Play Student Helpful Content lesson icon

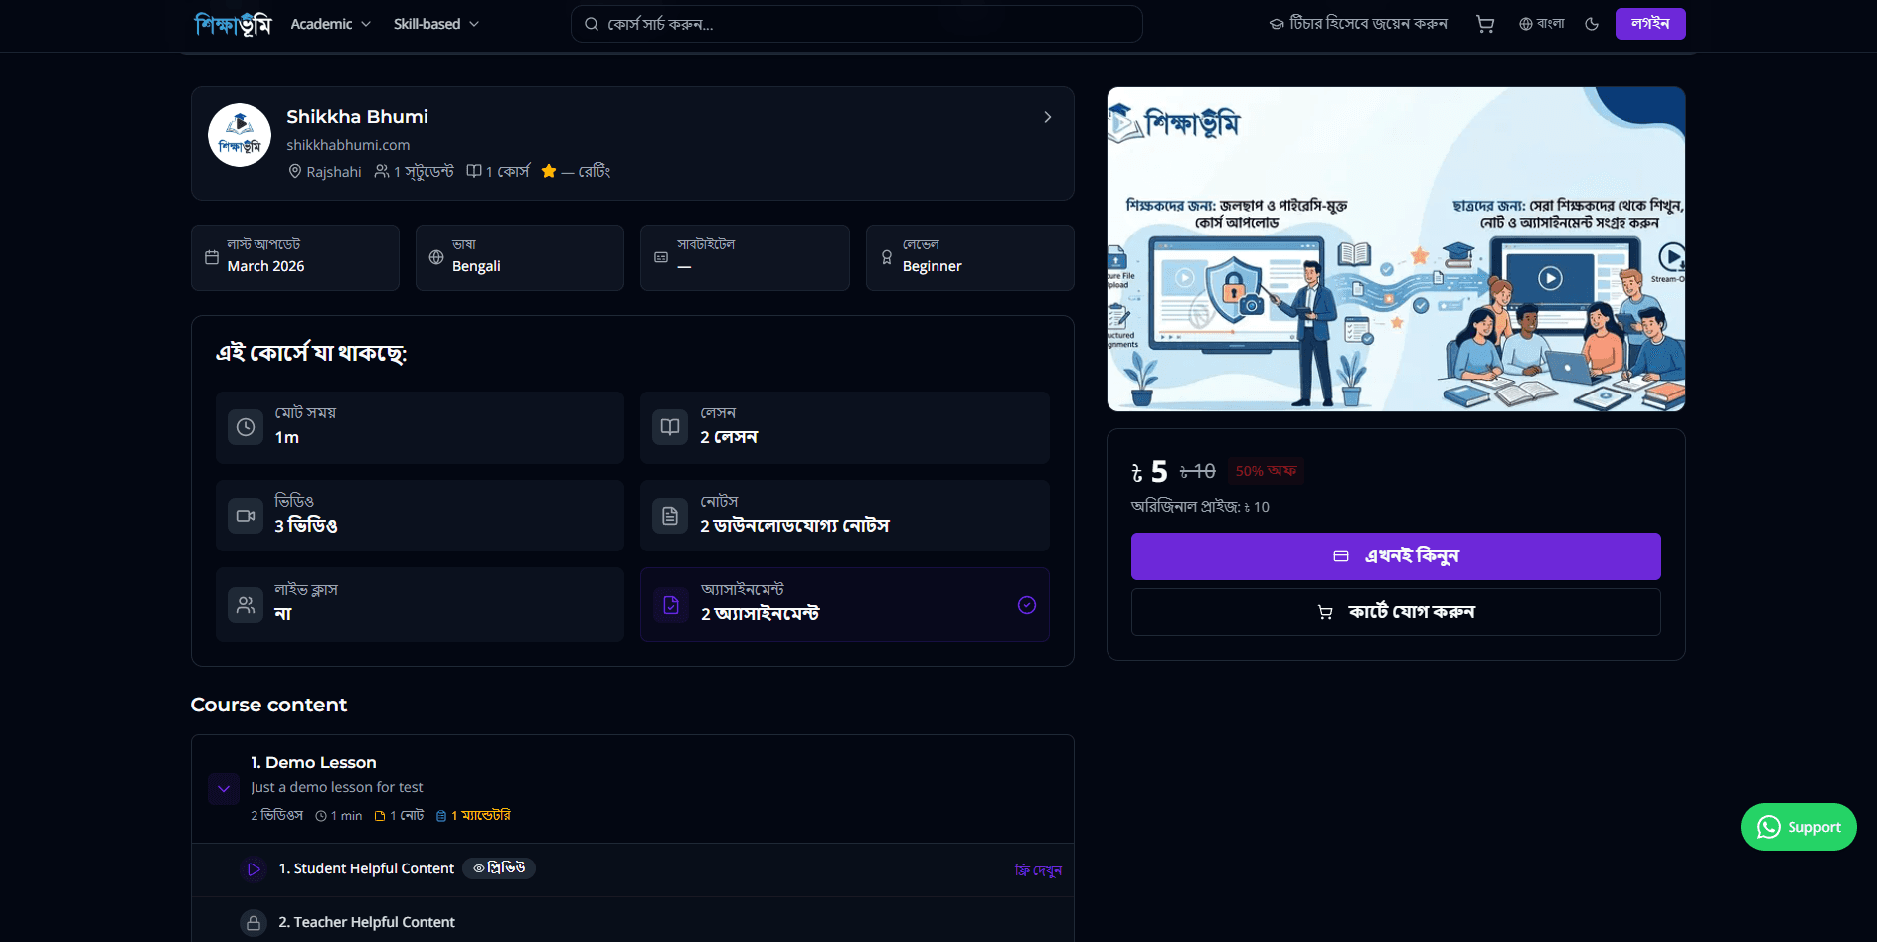(254, 869)
